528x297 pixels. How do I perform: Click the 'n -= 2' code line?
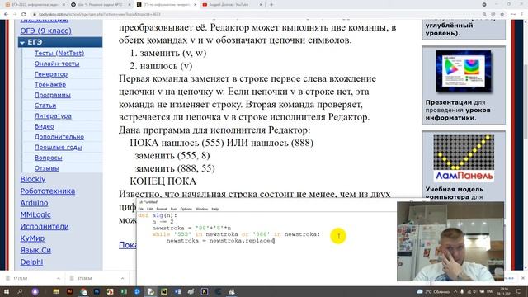point(163,222)
